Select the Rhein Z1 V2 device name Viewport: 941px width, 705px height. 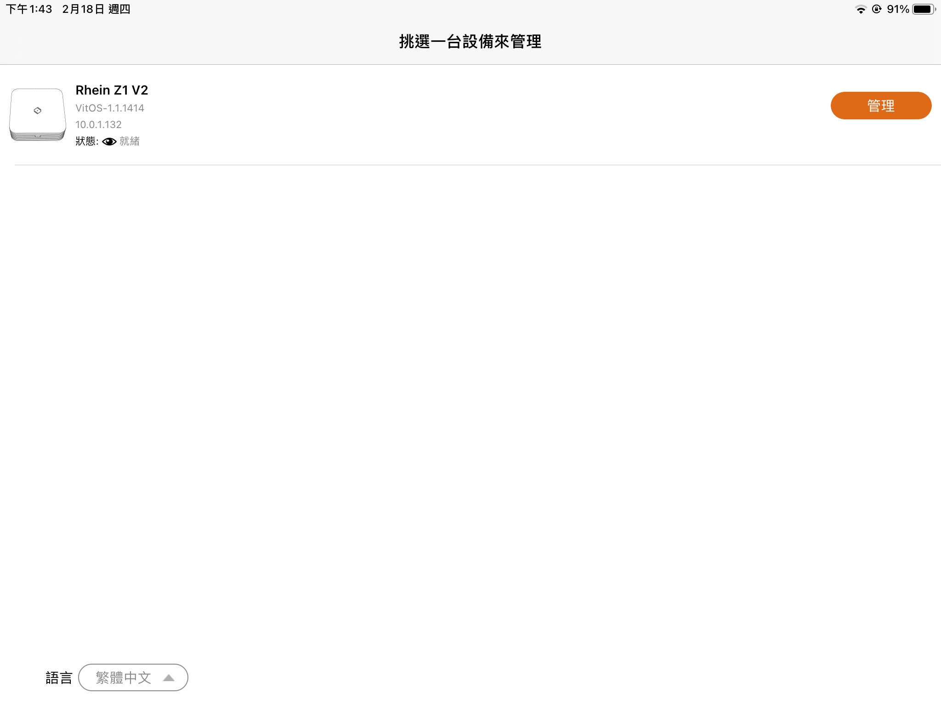click(x=112, y=90)
